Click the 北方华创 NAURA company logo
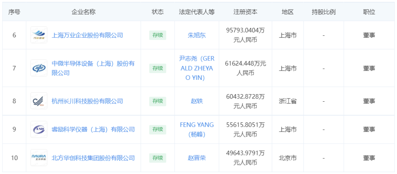 [x=39, y=158]
